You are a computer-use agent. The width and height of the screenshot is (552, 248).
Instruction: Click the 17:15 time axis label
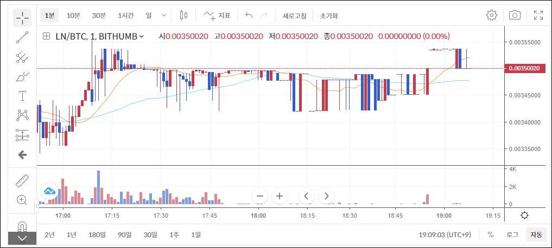pyautogui.click(x=112, y=216)
